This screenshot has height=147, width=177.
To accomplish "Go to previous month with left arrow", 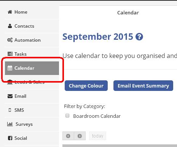I will pyautogui.click(x=68, y=136).
